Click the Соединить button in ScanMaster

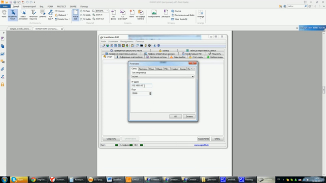point(111,139)
